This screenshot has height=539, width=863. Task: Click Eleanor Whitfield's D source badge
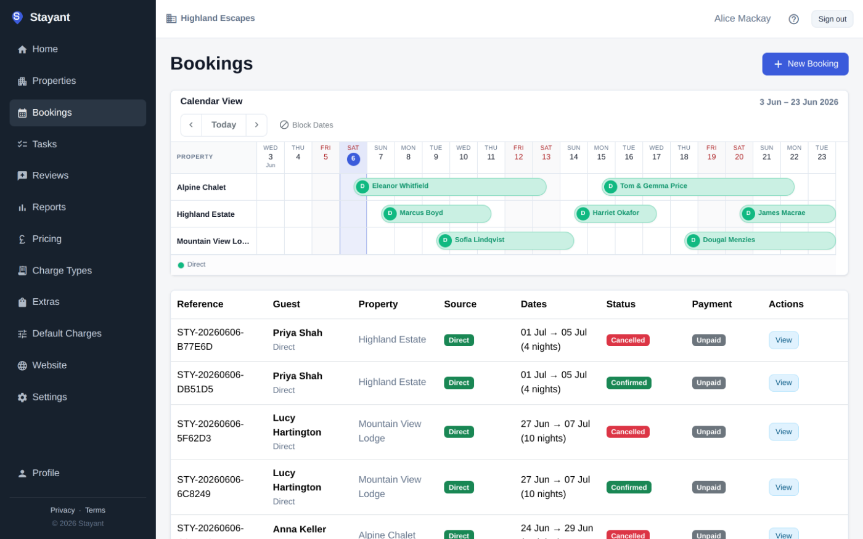[362, 187]
